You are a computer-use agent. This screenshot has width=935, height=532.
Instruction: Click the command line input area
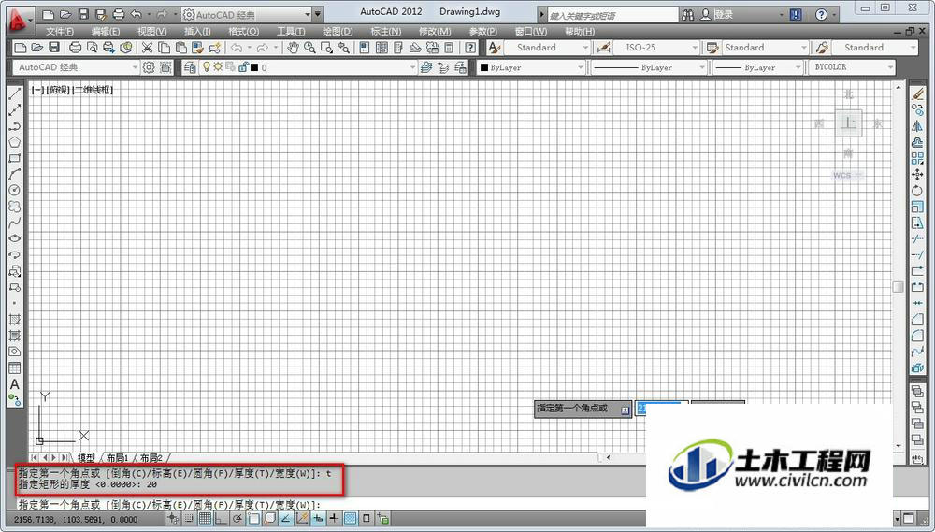331,505
